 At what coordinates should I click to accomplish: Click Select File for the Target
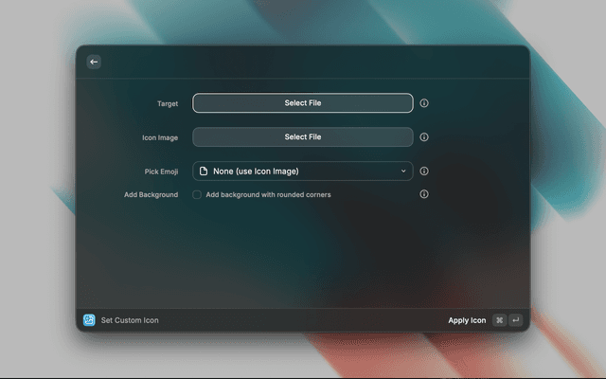click(x=303, y=103)
